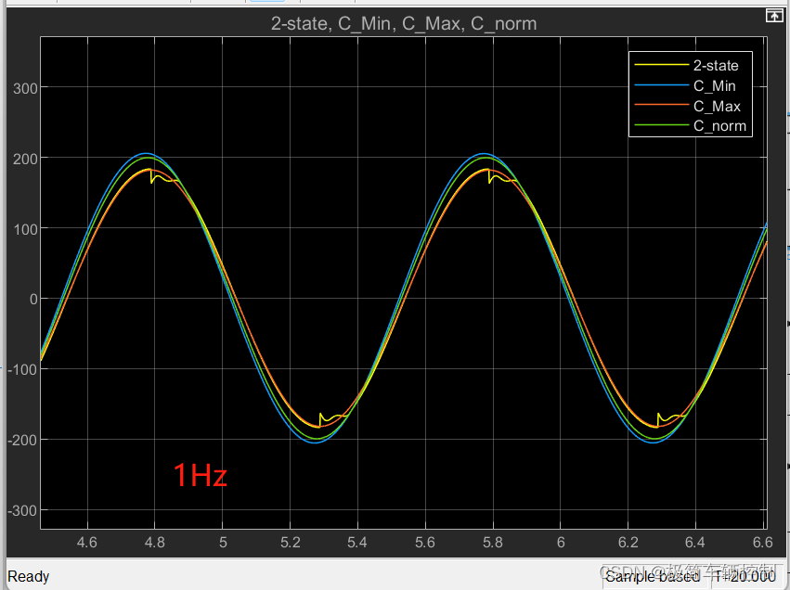Click the yellow 2-state legend line swatch

(662, 65)
